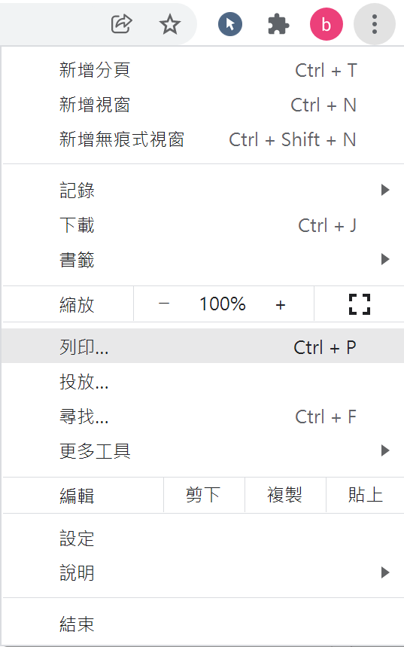Click the 剪下 button

click(x=203, y=495)
